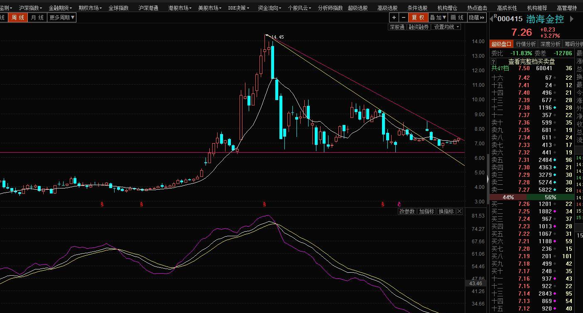Expand DDE决策 menu
Screen dimensions: 583x313
tap(239, 8)
